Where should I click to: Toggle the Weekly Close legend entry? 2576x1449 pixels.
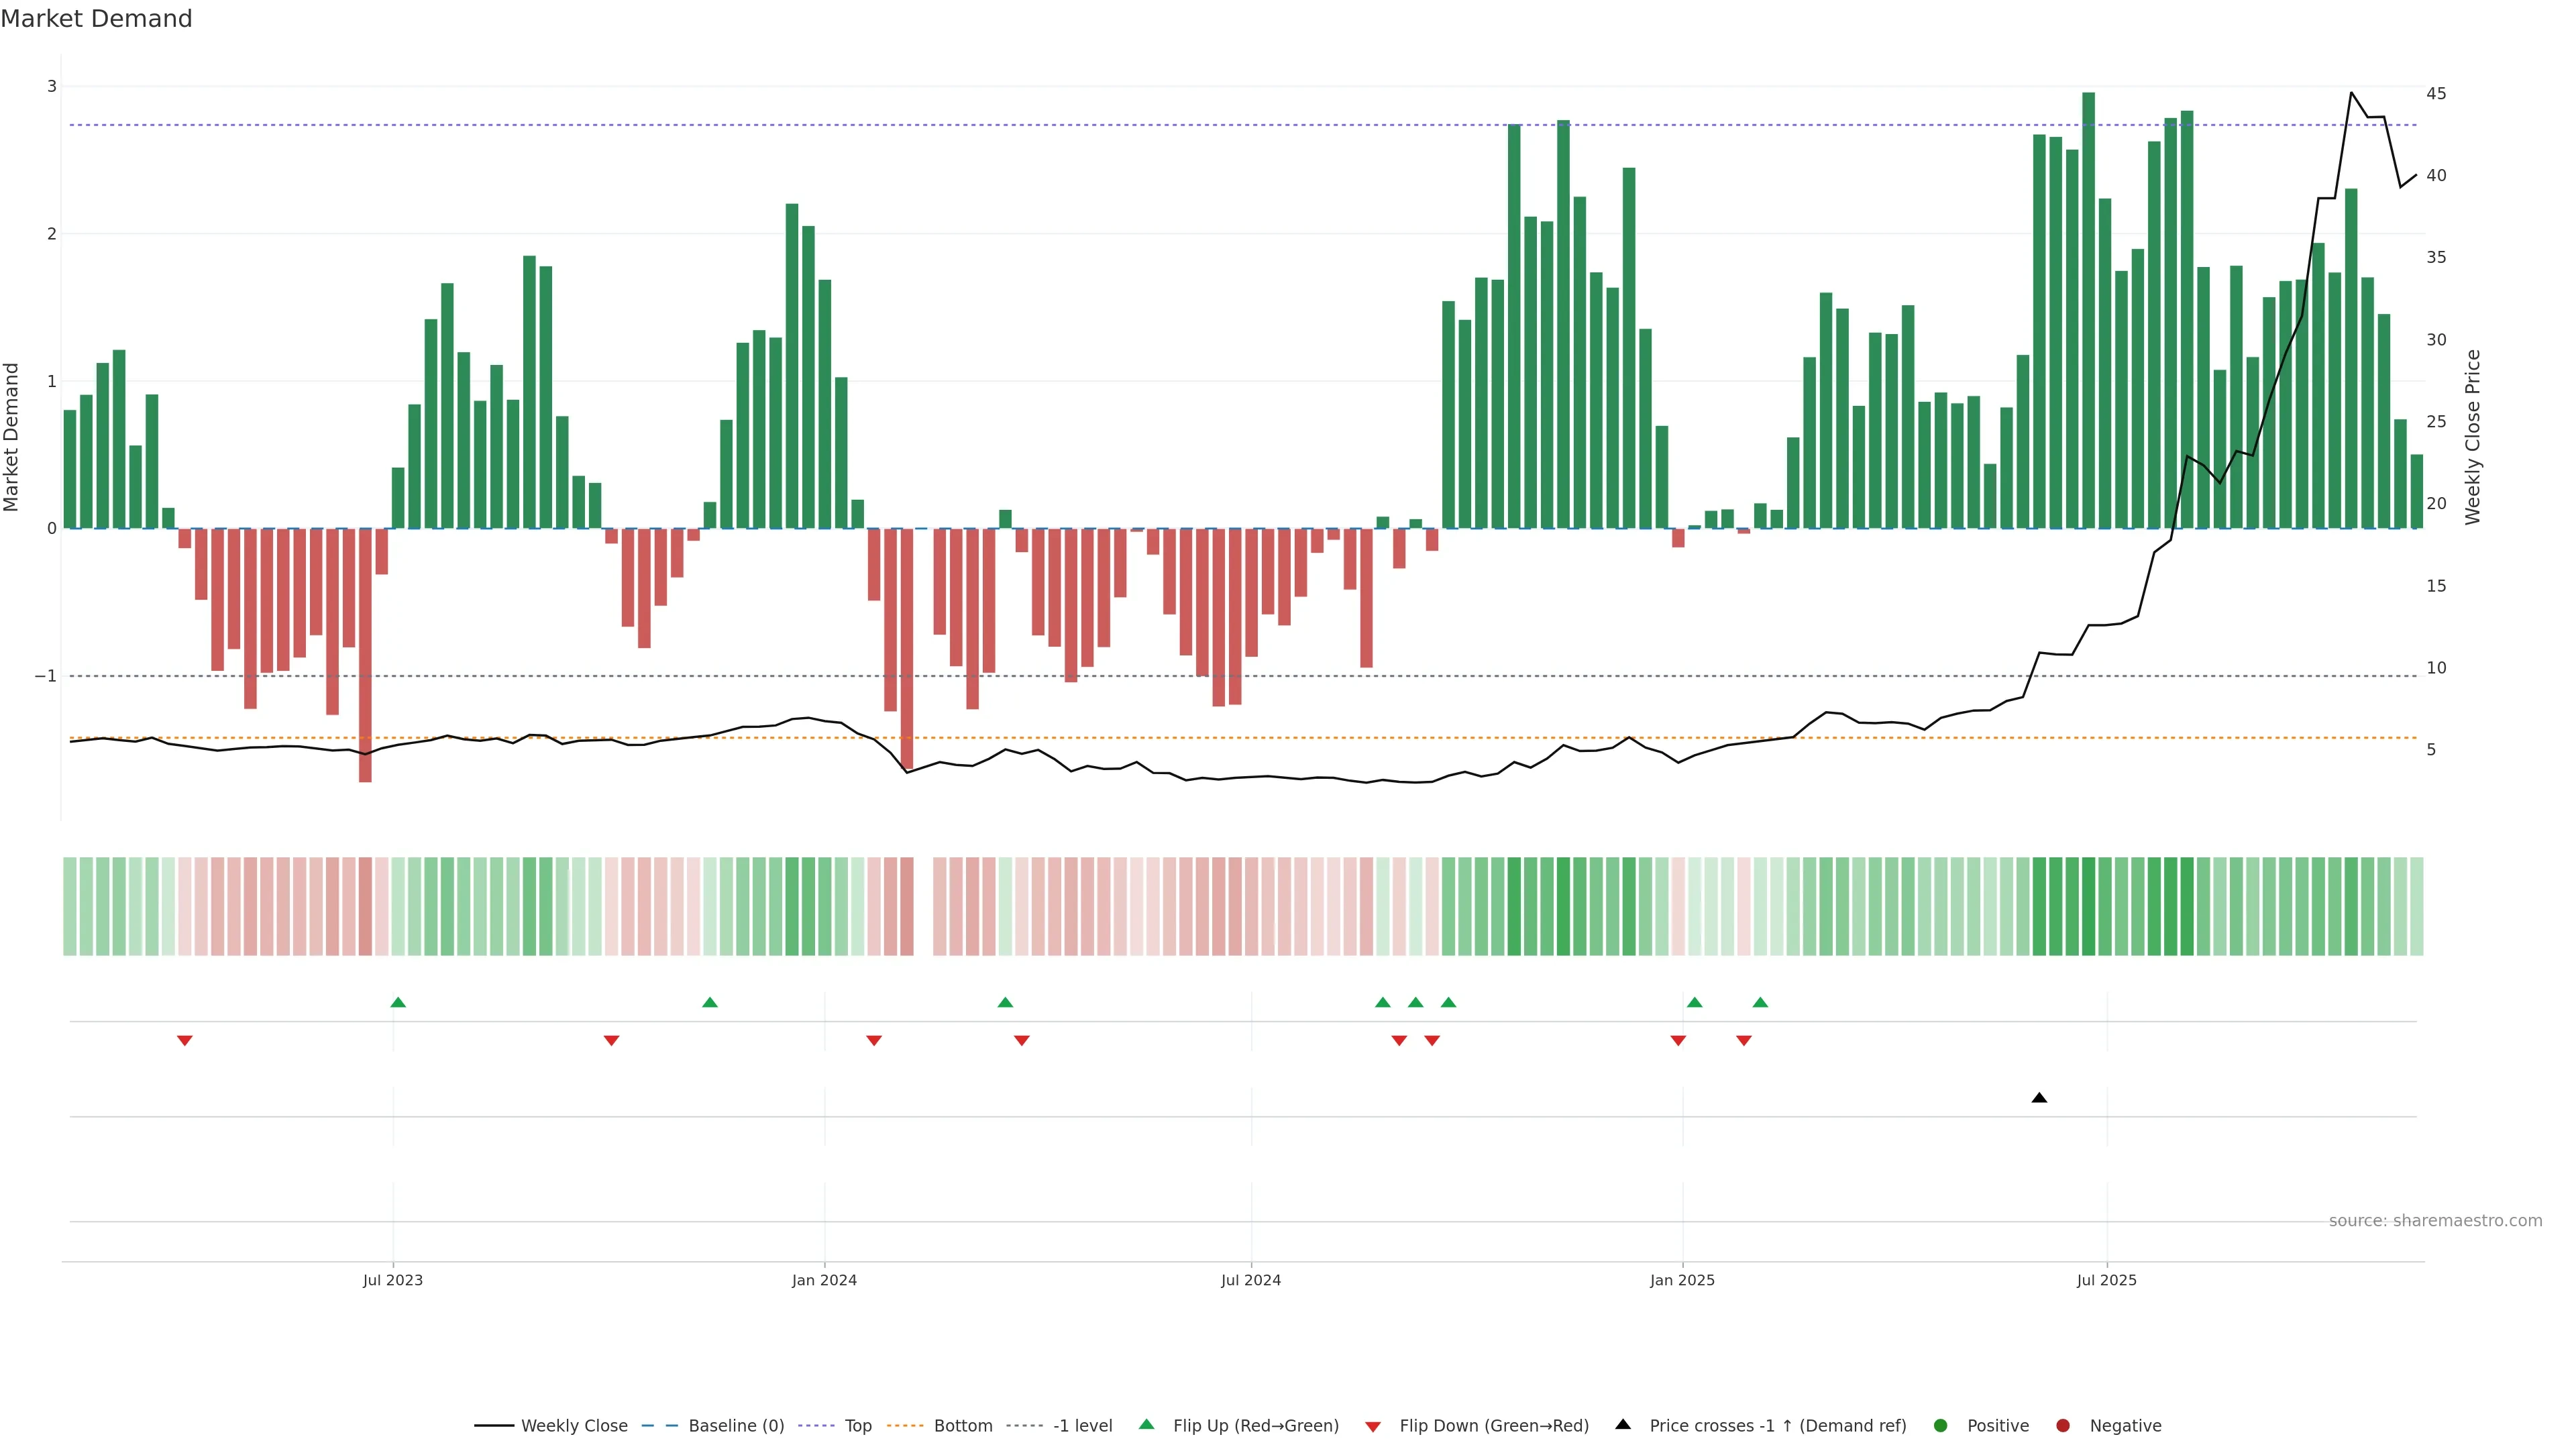point(574,1425)
